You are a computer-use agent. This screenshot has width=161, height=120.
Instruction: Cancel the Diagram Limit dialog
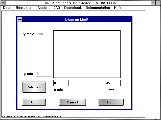click(x=72, y=102)
